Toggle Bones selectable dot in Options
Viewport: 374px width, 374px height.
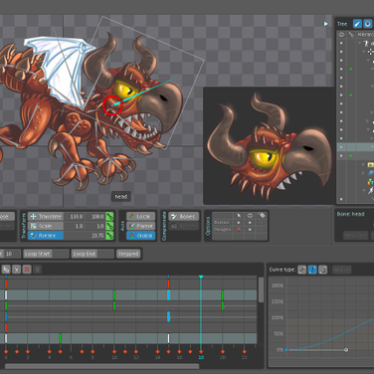pos(239,223)
